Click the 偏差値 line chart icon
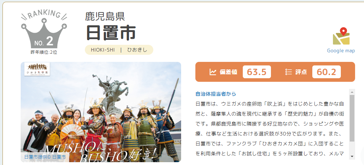364x165 pixels. coord(212,72)
